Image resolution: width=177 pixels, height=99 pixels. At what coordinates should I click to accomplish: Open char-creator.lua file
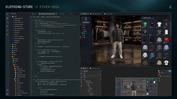click(x=19, y=22)
